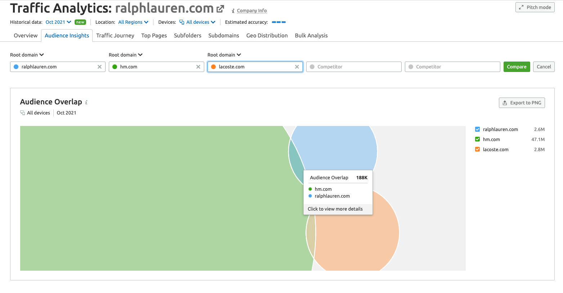
Task: Click the 188K overlap value in tooltip
Action: click(362, 178)
